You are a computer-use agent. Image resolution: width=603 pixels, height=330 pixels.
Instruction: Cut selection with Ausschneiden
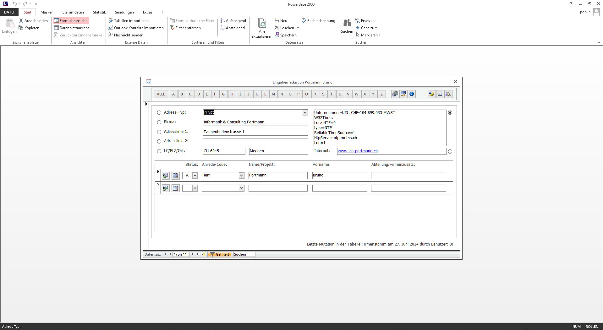(x=33, y=21)
